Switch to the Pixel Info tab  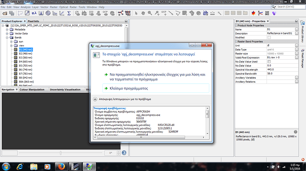click(33, 21)
